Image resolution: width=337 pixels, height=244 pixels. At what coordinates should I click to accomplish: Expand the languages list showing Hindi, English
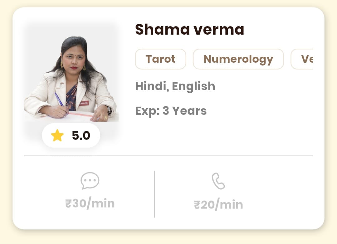coord(175,86)
